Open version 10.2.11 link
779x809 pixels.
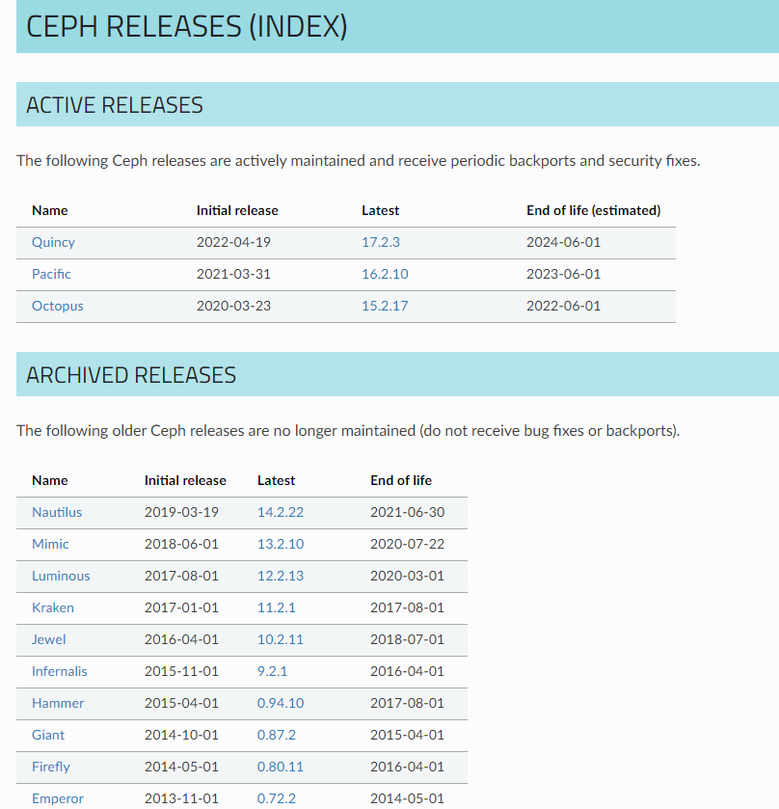pyautogui.click(x=281, y=639)
